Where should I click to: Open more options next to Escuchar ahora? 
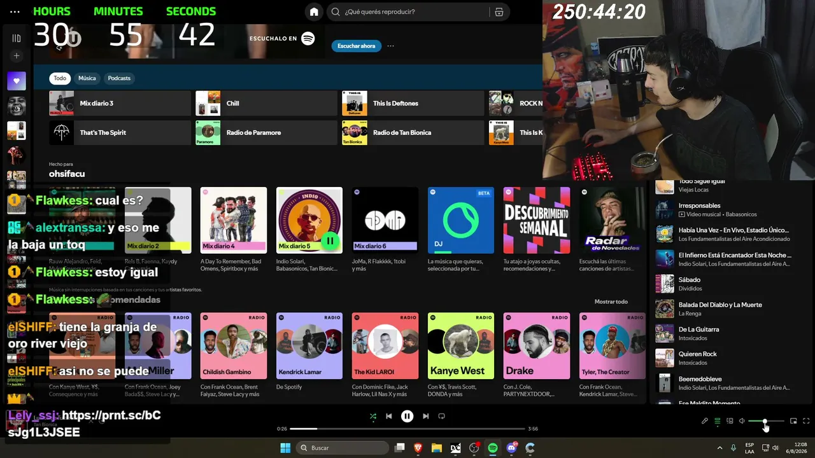click(390, 46)
